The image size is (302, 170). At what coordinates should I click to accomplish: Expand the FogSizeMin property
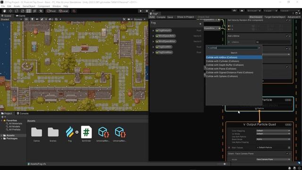[x=153, y=47]
